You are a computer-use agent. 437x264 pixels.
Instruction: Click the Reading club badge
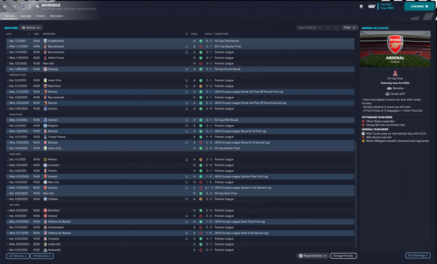tap(45, 69)
